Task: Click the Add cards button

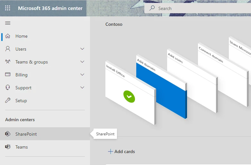Action: [121, 151]
